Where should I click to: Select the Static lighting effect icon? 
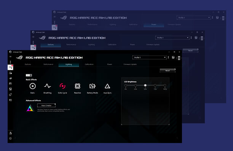point(32,86)
